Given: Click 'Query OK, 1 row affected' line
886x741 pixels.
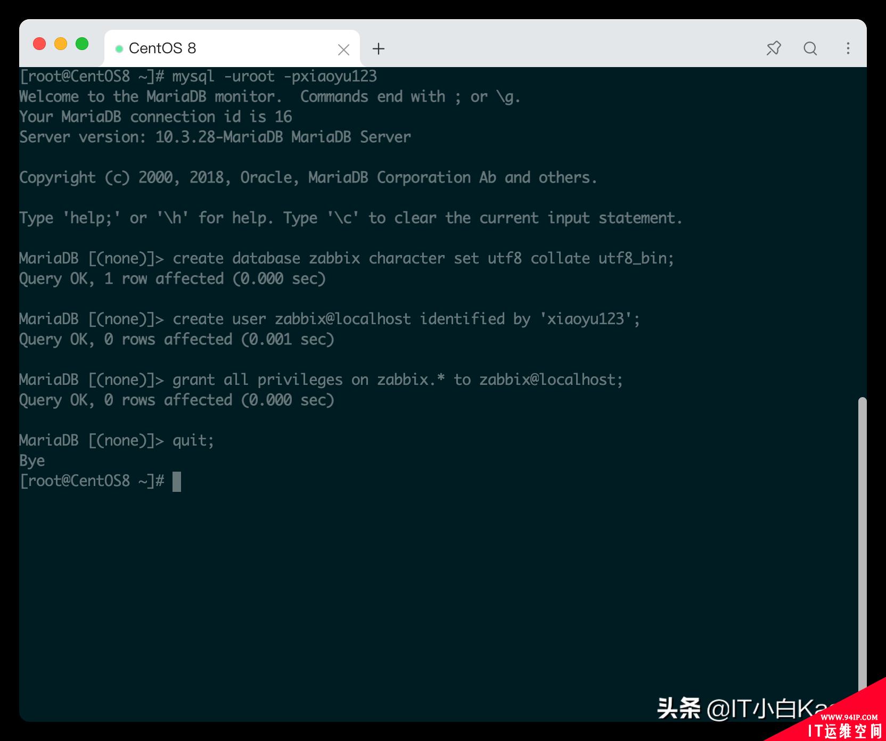Looking at the screenshot, I should pos(173,278).
